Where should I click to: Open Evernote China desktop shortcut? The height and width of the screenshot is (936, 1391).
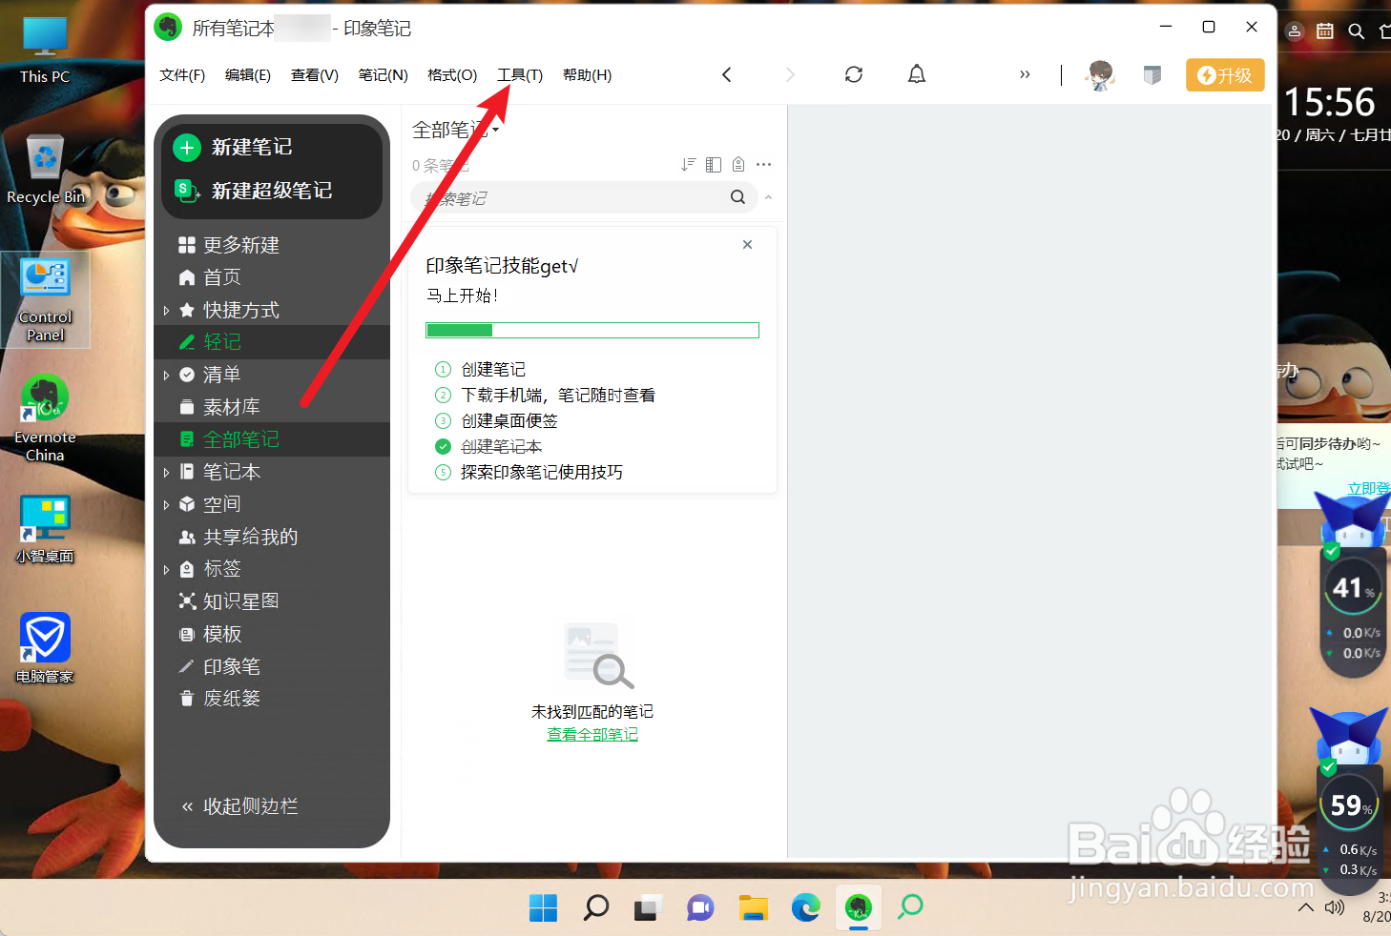click(x=45, y=419)
